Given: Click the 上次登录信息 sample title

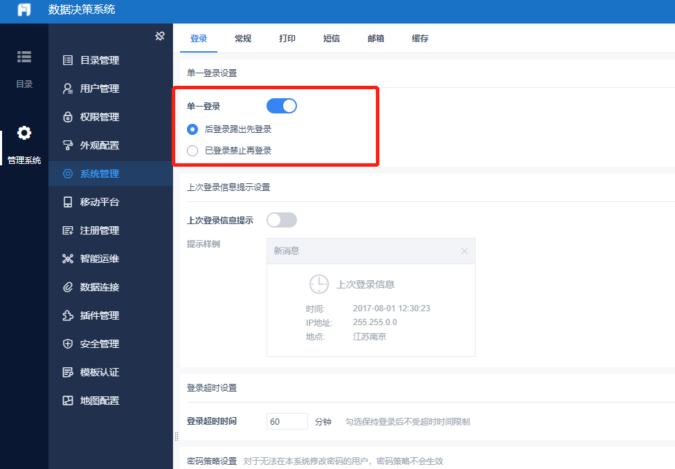Looking at the screenshot, I should [x=366, y=284].
